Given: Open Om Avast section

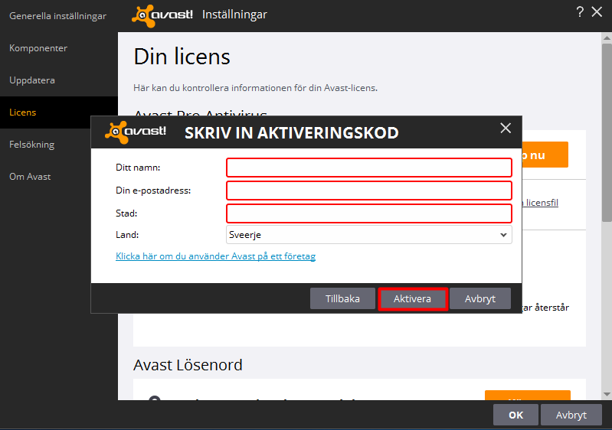Looking at the screenshot, I should click(30, 177).
